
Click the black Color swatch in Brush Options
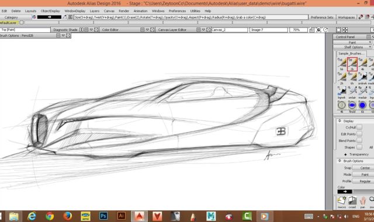(345, 192)
